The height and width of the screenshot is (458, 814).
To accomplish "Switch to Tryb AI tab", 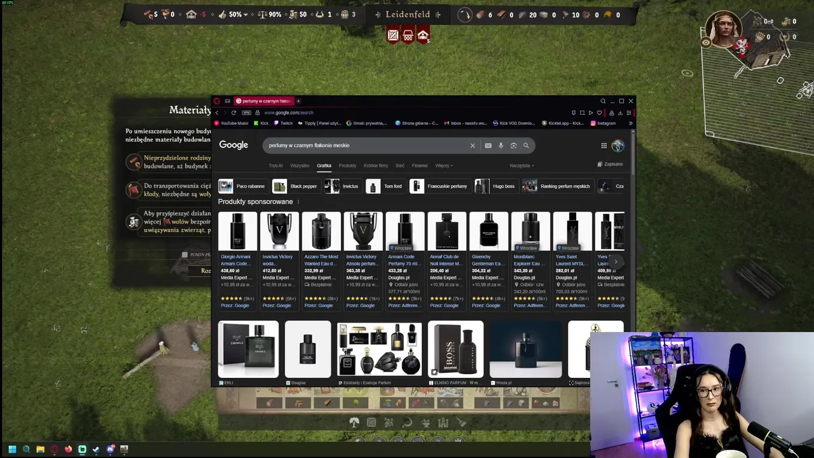I will 275,165.
